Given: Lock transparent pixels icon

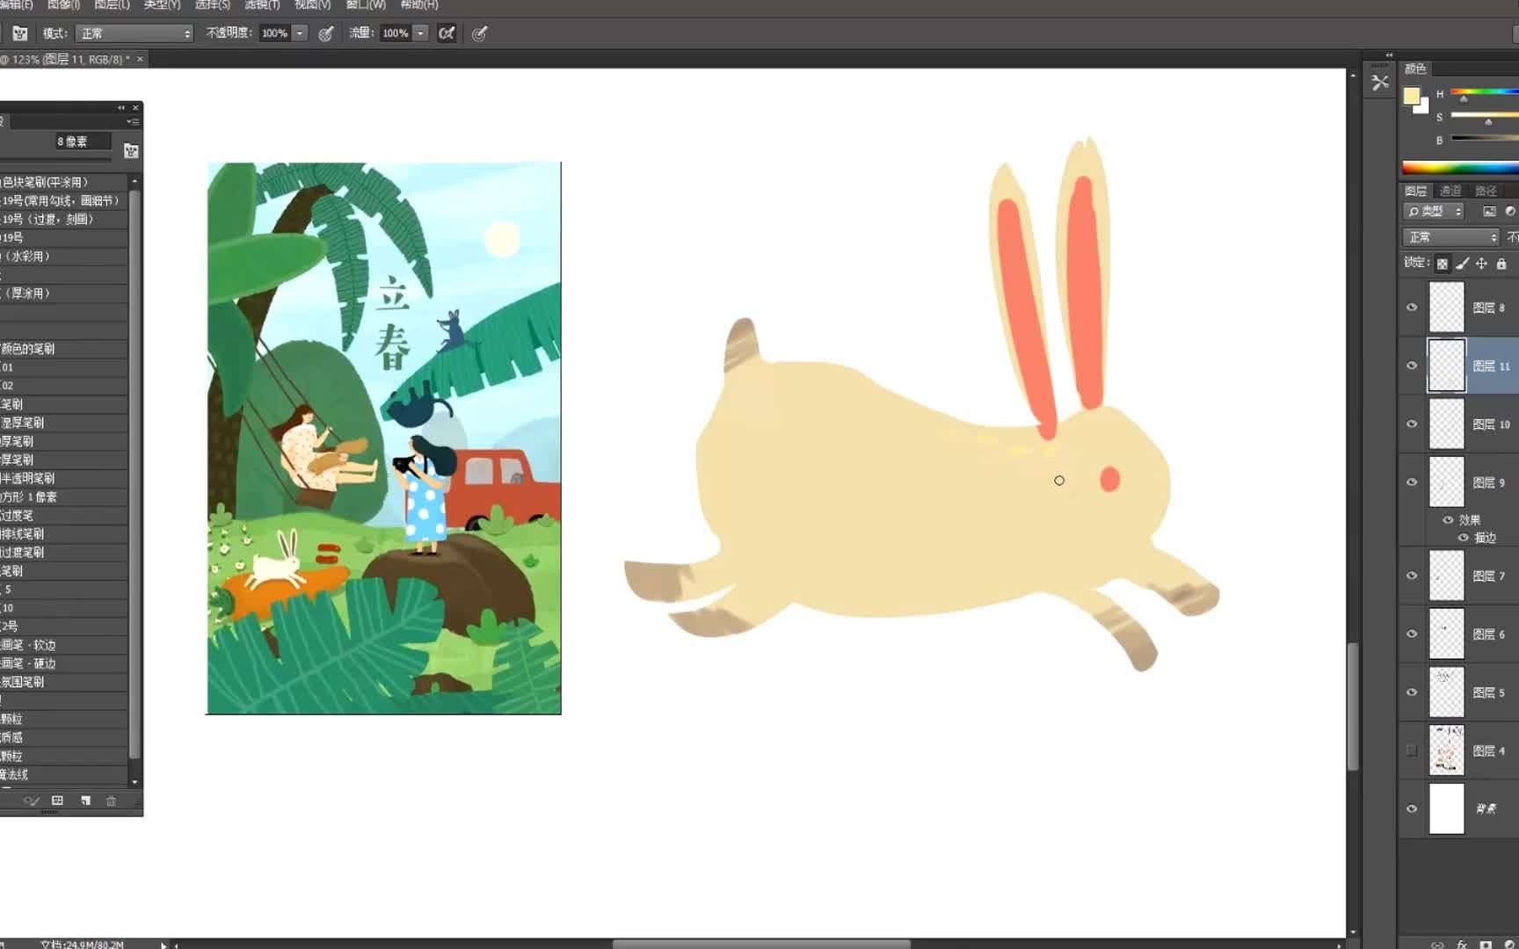Looking at the screenshot, I should point(1443,264).
